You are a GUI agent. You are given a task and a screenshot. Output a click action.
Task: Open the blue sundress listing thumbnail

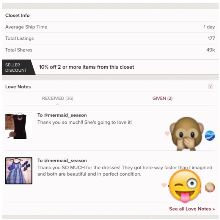(19, 171)
